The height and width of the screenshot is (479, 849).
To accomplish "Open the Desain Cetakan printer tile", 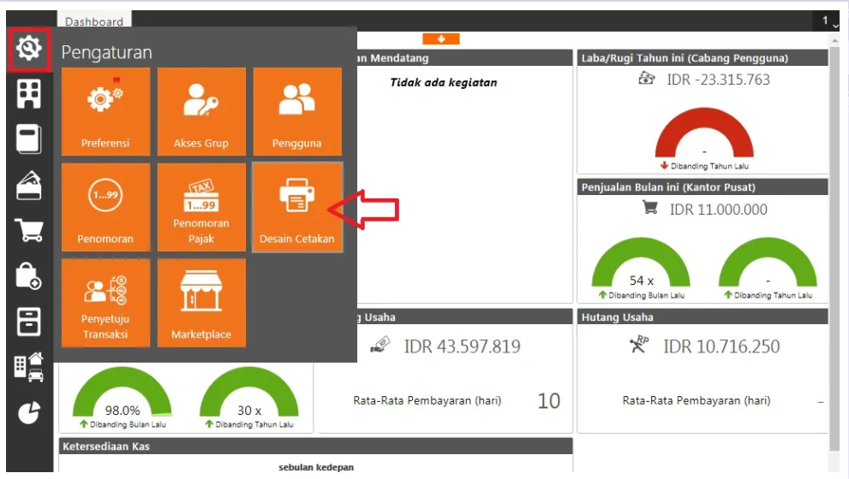I will [297, 207].
